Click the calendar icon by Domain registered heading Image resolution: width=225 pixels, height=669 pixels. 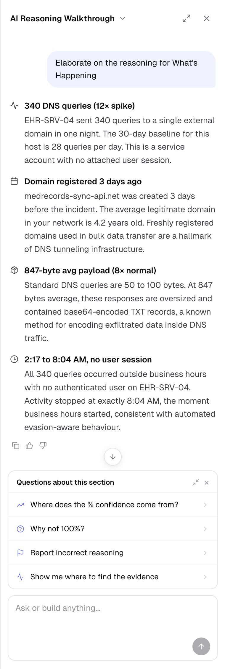coord(14,181)
